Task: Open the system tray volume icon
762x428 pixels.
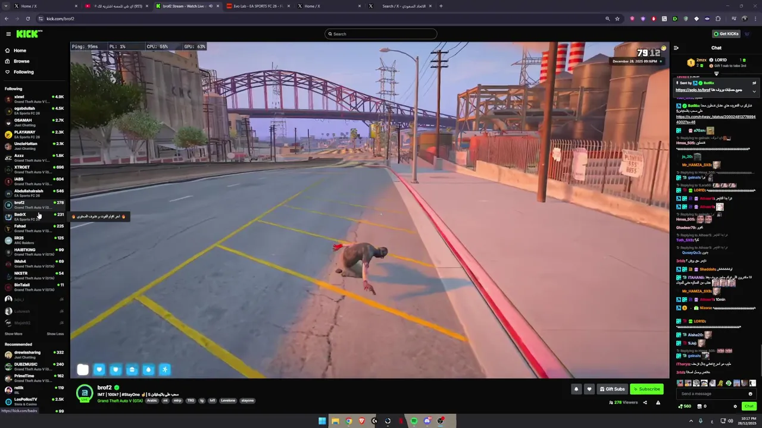Action: click(x=730, y=421)
